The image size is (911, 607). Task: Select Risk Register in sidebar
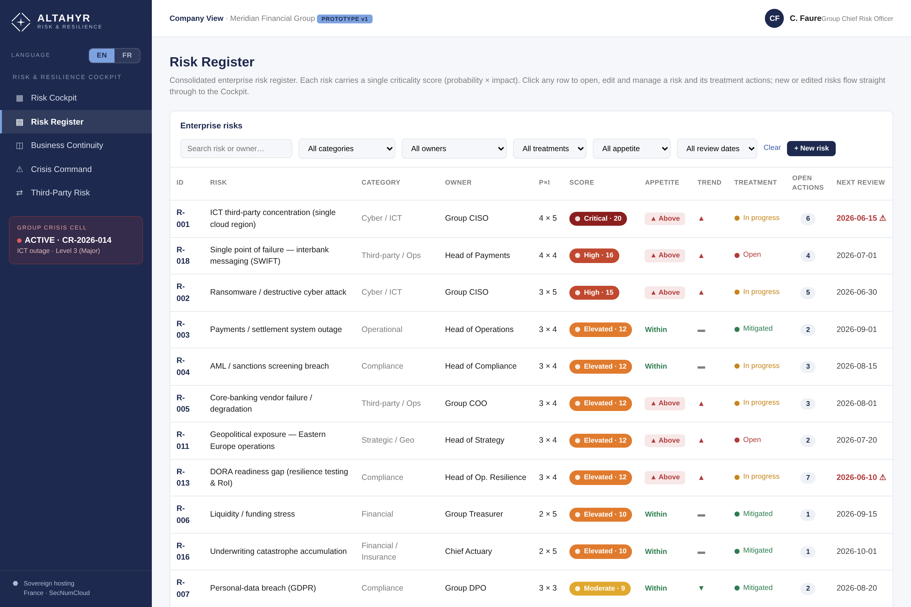(76, 122)
